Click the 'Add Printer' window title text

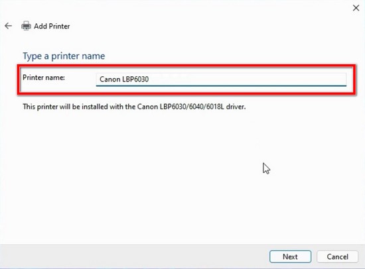[x=52, y=26]
